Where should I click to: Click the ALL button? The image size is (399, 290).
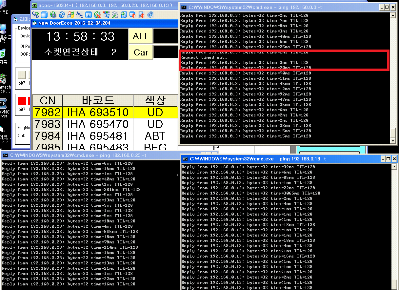[141, 36]
